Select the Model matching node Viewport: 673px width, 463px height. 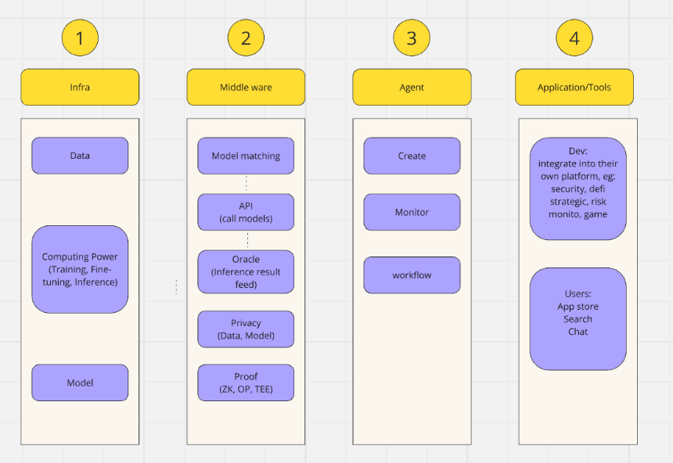246,156
